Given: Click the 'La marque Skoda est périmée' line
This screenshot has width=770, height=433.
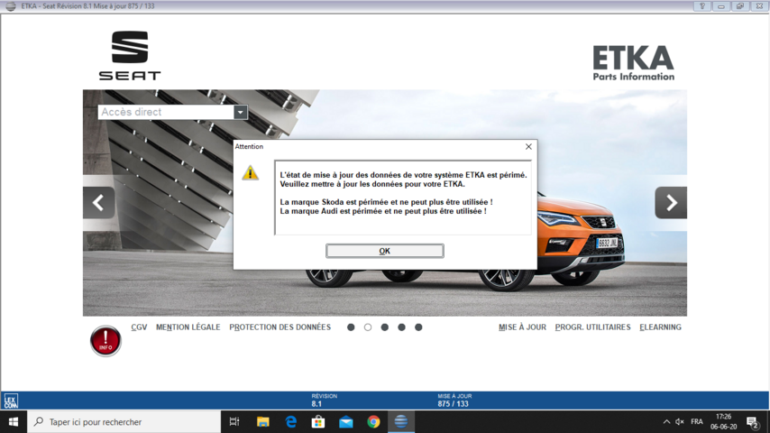Looking at the screenshot, I should (386, 202).
